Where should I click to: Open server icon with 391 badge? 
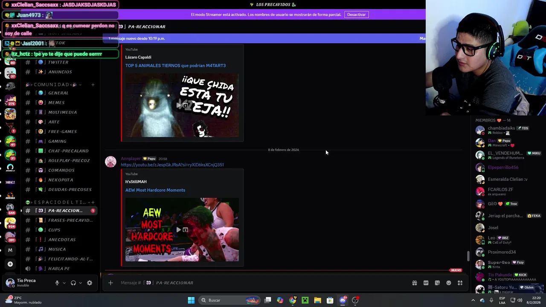(10, 237)
